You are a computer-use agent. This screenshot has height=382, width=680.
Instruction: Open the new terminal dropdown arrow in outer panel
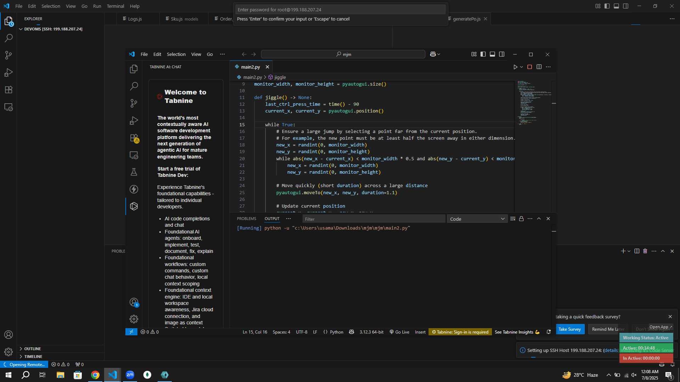tap(629, 251)
